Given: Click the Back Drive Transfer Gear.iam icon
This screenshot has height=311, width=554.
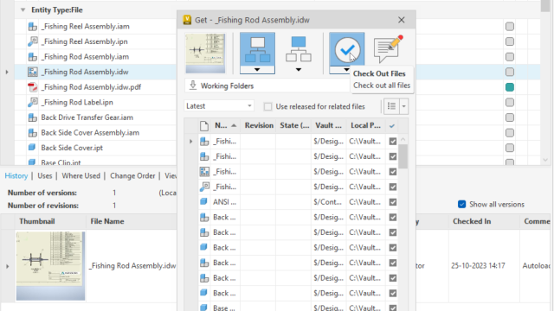Looking at the screenshot, I should click(33, 117).
